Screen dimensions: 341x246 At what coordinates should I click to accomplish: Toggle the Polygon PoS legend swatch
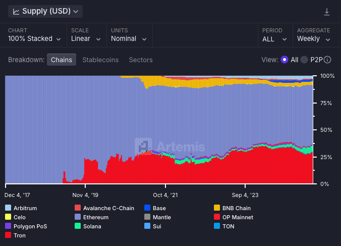point(8,226)
